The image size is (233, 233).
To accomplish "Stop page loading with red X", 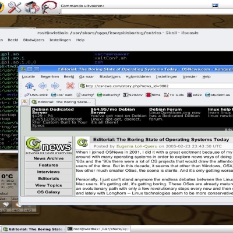I will click(x=70, y=86).
